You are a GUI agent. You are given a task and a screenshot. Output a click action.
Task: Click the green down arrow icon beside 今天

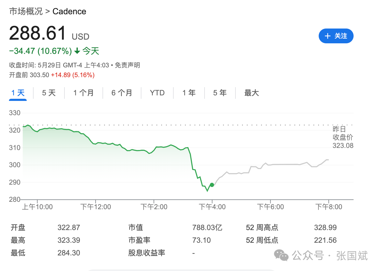coord(77,51)
